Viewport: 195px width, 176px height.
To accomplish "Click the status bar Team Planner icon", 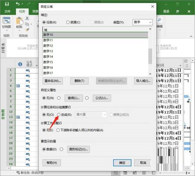I will pyautogui.click(x=135, y=173).
